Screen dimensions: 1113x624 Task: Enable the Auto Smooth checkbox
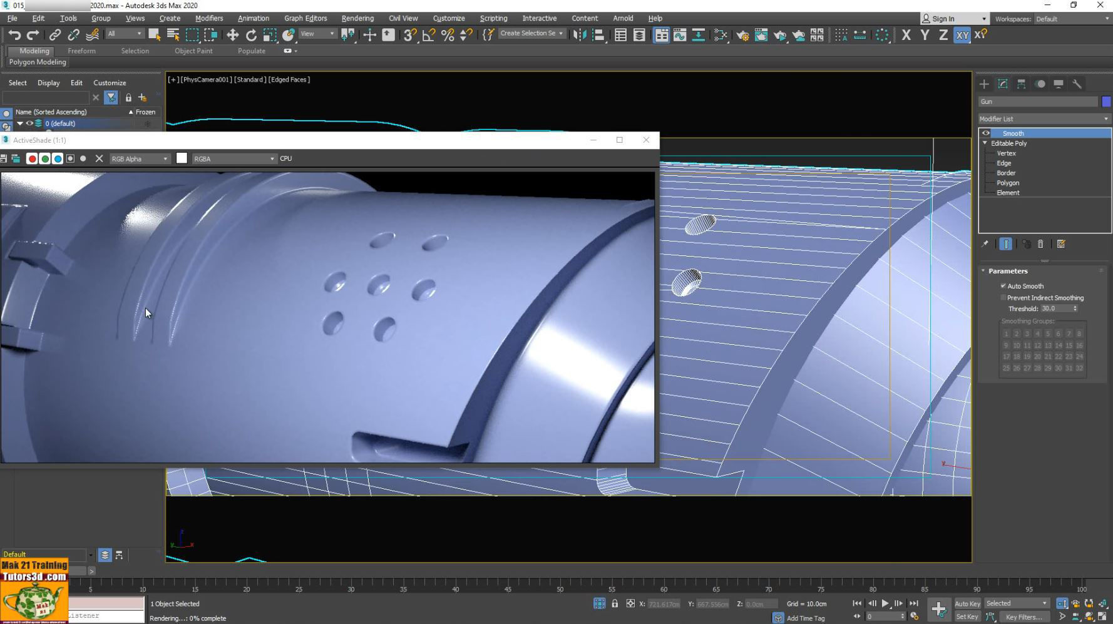click(1004, 285)
